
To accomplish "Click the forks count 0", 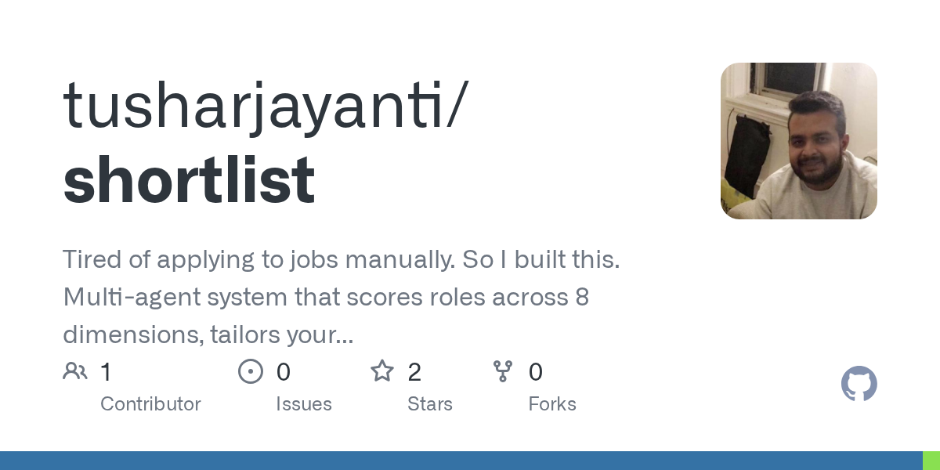I will [x=536, y=372].
